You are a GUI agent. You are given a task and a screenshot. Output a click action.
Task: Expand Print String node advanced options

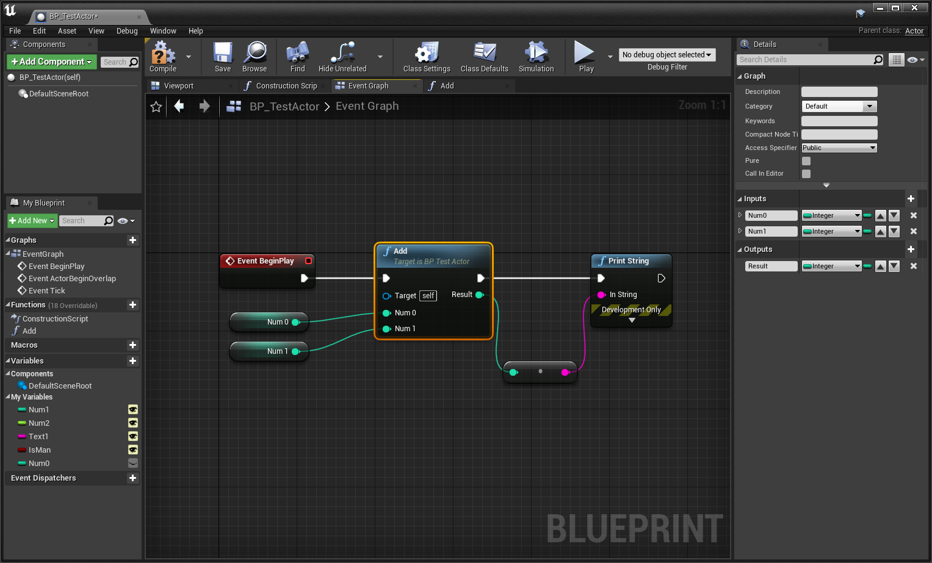(x=632, y=320)
